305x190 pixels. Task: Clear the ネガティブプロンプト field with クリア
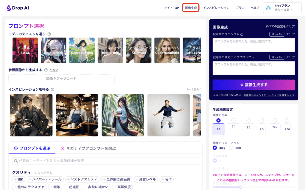pos(290,57)
